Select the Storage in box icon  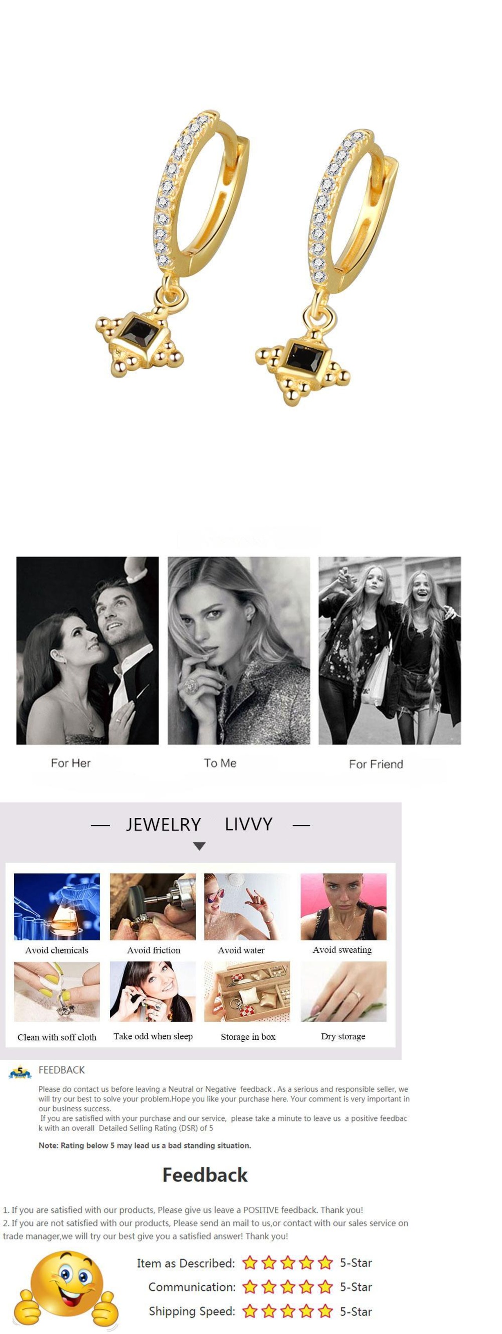pyautogui.click(x=247, y=991)
